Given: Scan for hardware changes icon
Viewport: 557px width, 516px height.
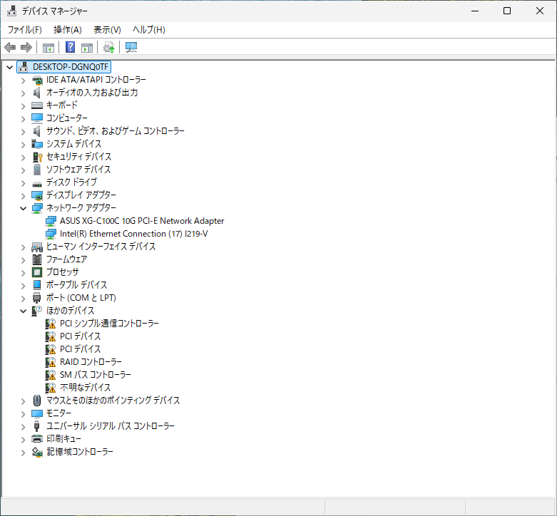Looking at the screenshot, I should 131,47.
